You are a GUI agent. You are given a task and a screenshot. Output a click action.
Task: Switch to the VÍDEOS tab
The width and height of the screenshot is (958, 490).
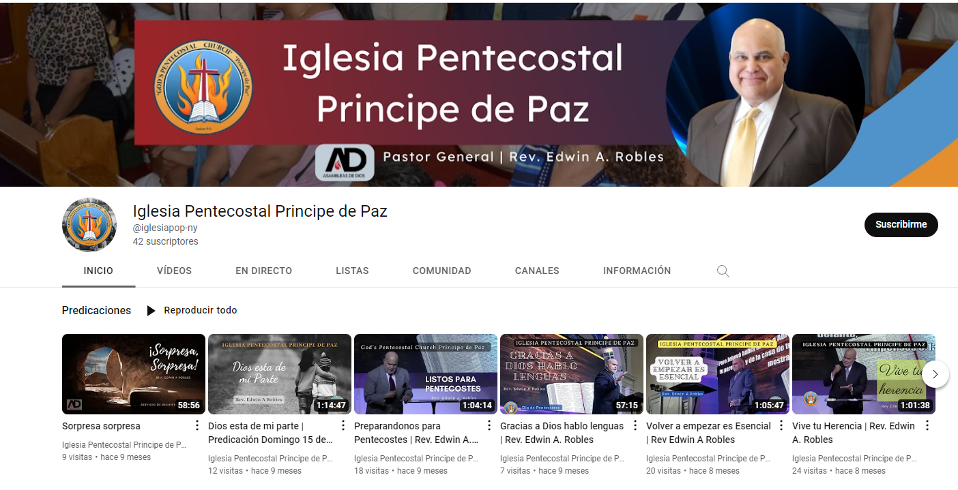pos(174,271)
